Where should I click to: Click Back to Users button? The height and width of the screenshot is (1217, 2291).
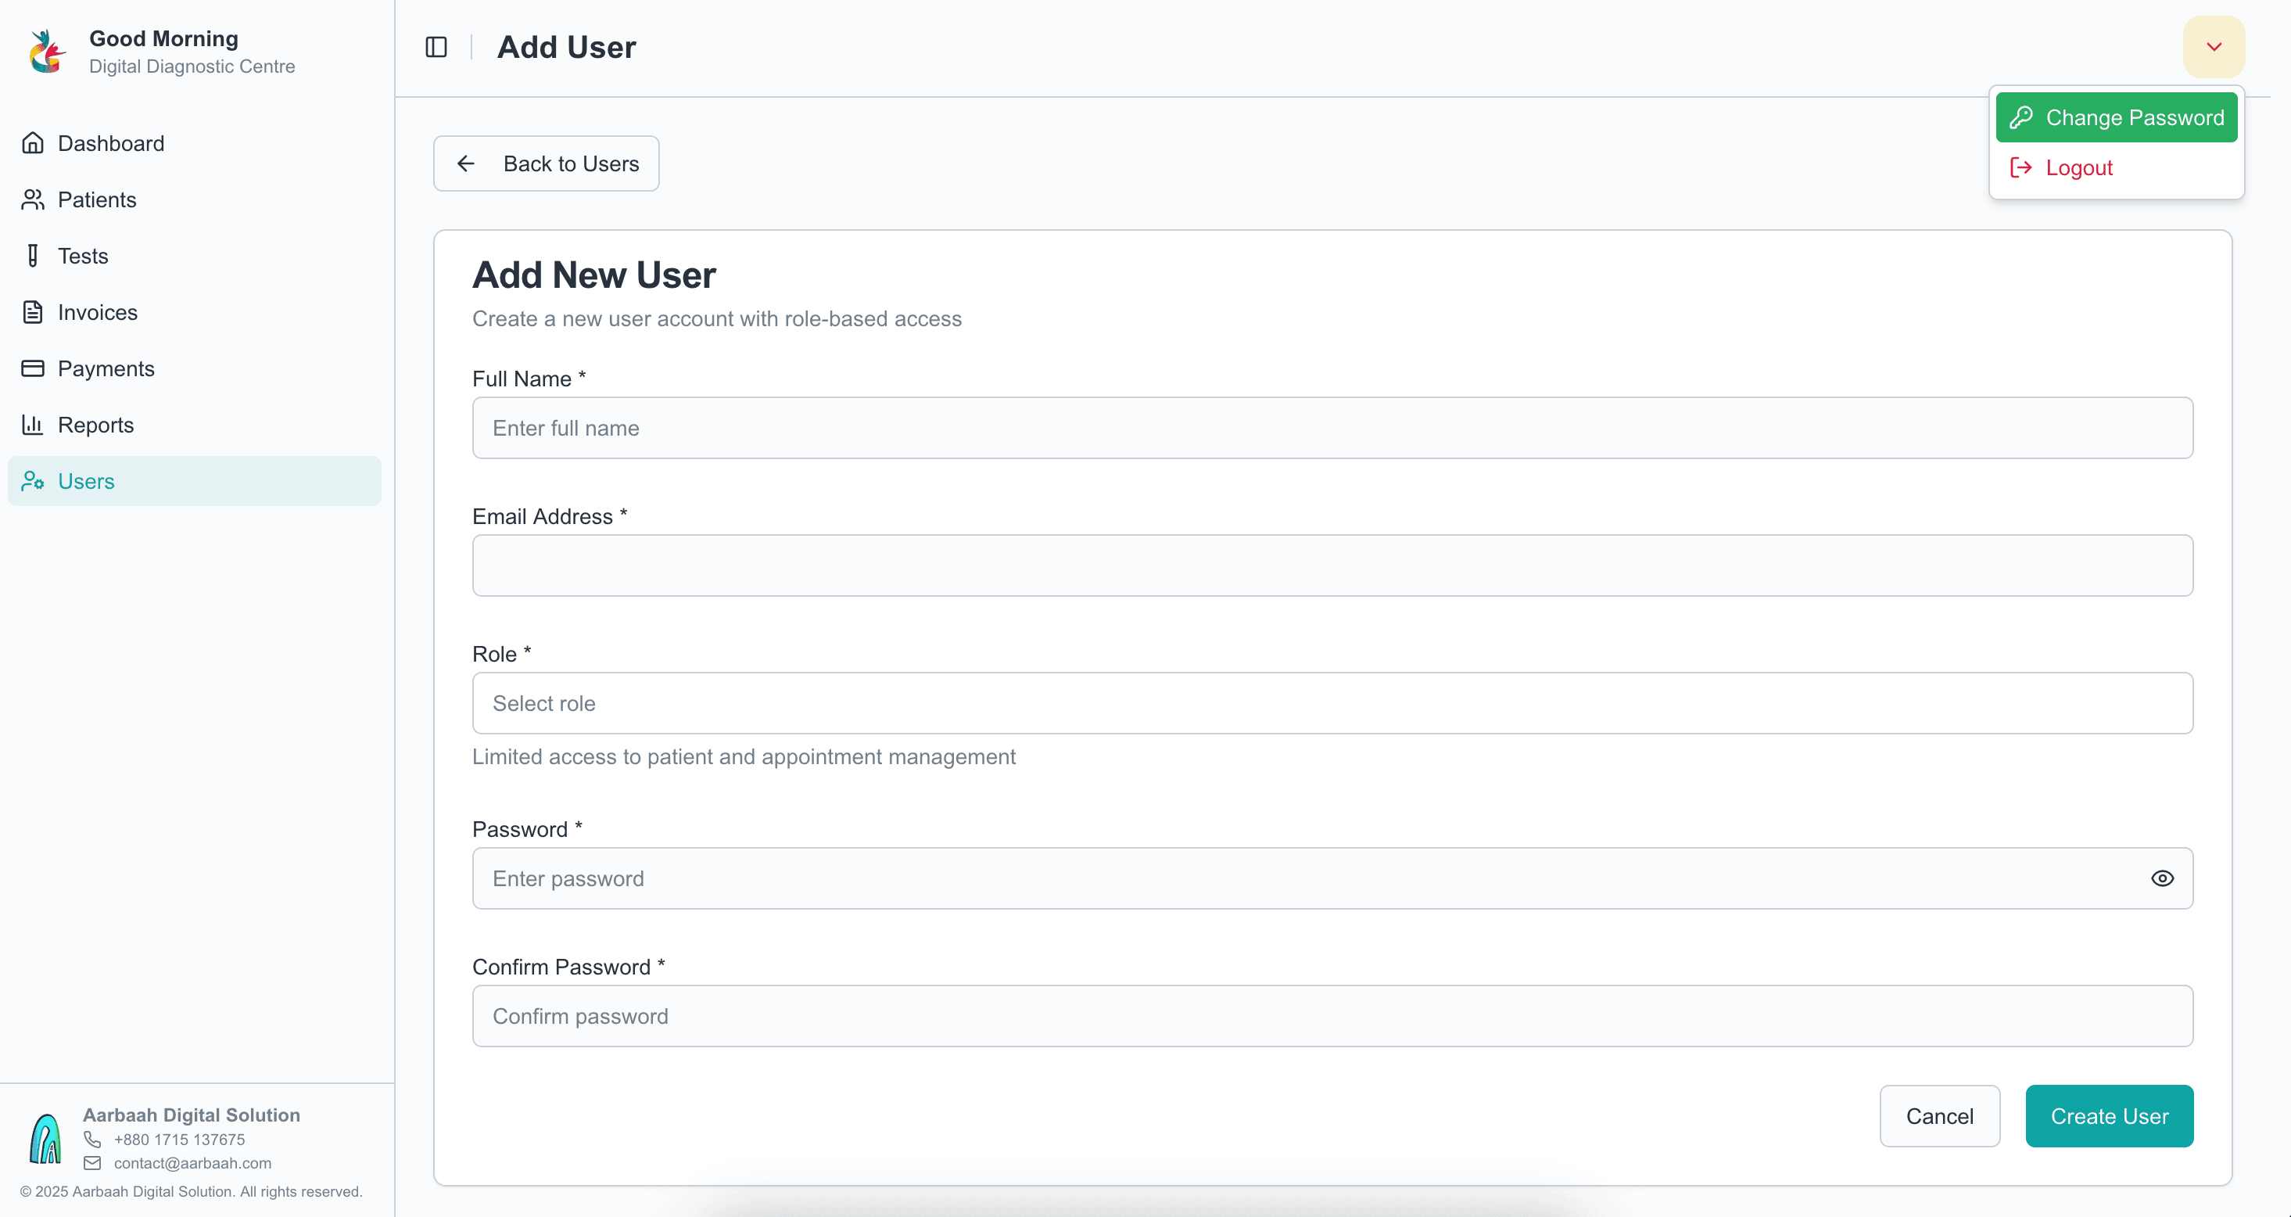(x=546, y=163)
